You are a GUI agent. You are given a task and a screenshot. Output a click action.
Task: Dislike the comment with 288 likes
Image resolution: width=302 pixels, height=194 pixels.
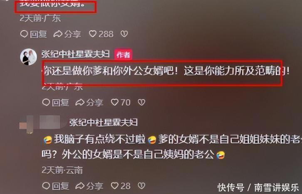pos(124,34)
